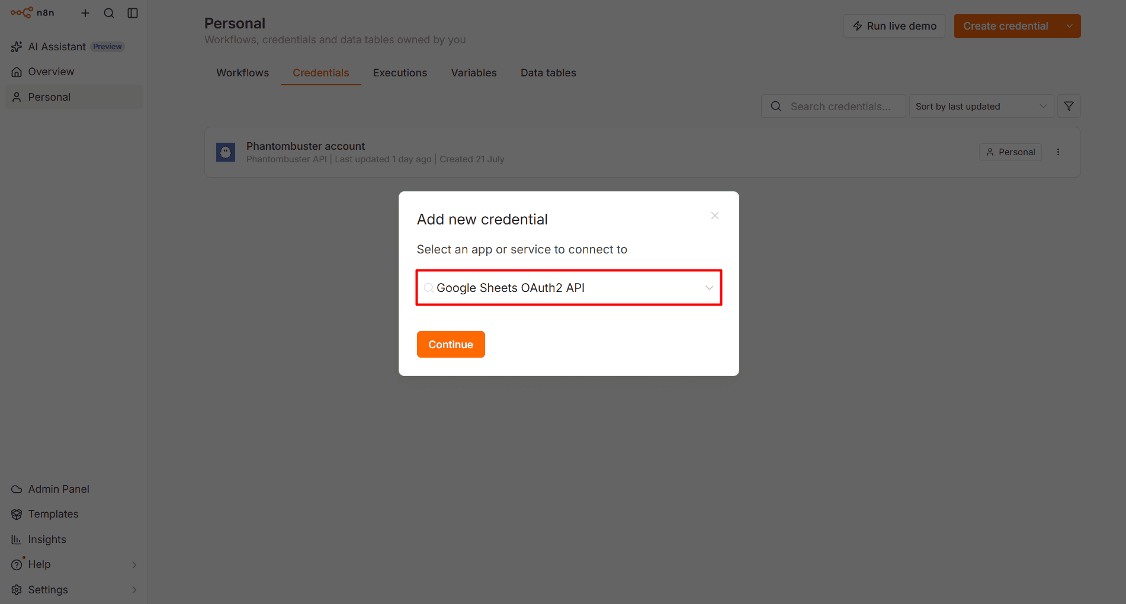The height and width of the screenshot is (604, 1126).
Task: Select Personal in the sidebar
Action: pos(74,97)
